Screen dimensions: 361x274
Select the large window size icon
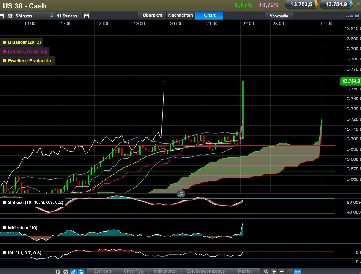[x=357, y=16]
